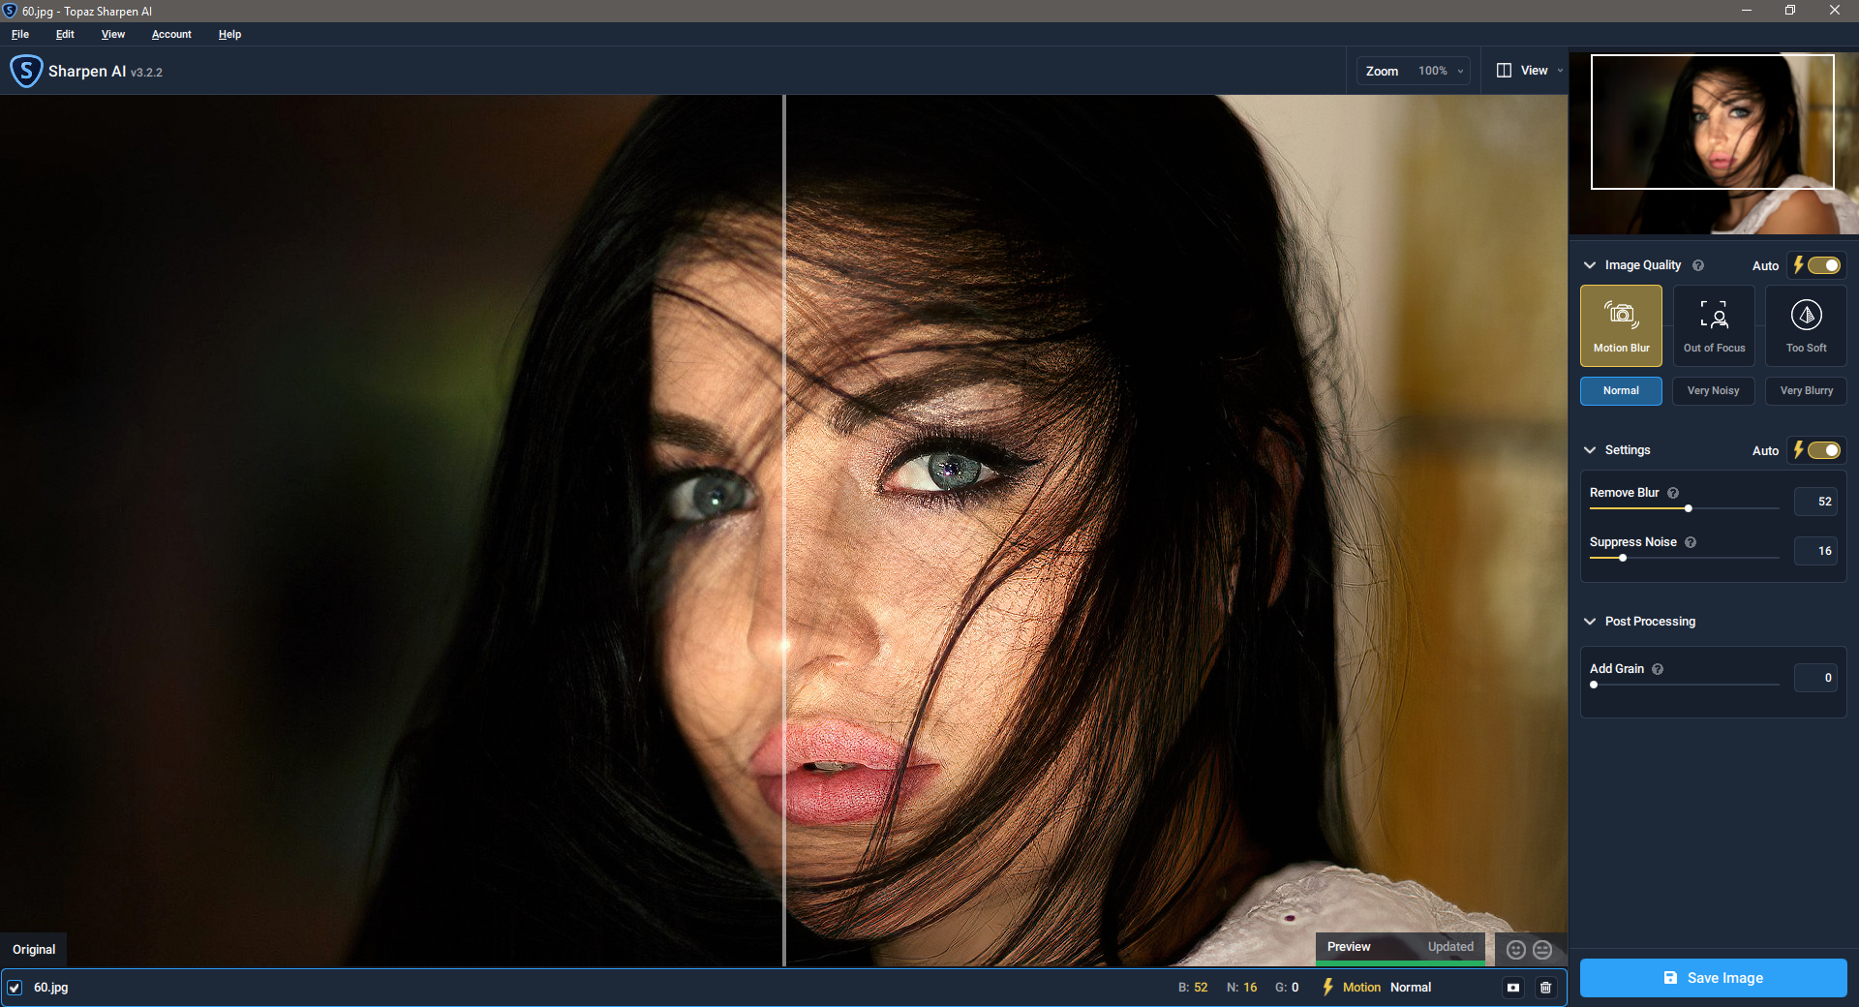Toggle Settings Auto switch
Viewport: 1859px width, 1007px height.
coord(1823,450)
